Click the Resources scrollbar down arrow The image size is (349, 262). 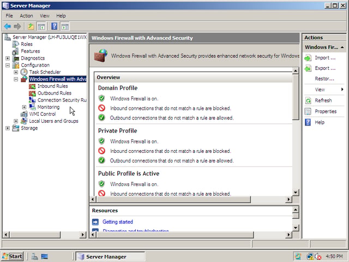pos(296,228)
